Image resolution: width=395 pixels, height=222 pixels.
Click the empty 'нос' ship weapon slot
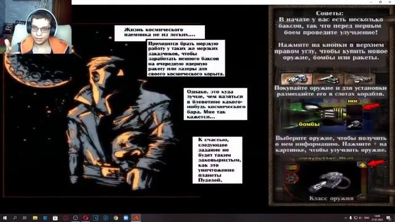(x=354, y=110)
